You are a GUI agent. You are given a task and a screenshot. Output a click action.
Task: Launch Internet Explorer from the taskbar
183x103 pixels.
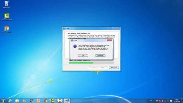coord(10,101)
